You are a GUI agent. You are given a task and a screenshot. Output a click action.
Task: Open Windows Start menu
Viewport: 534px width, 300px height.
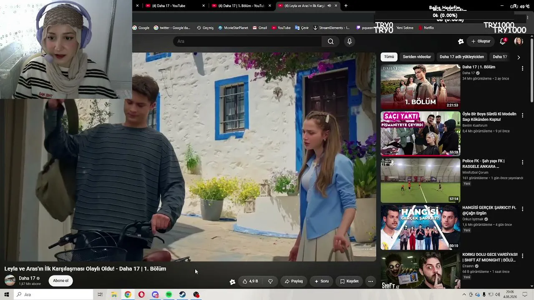[x=7, y=295]
